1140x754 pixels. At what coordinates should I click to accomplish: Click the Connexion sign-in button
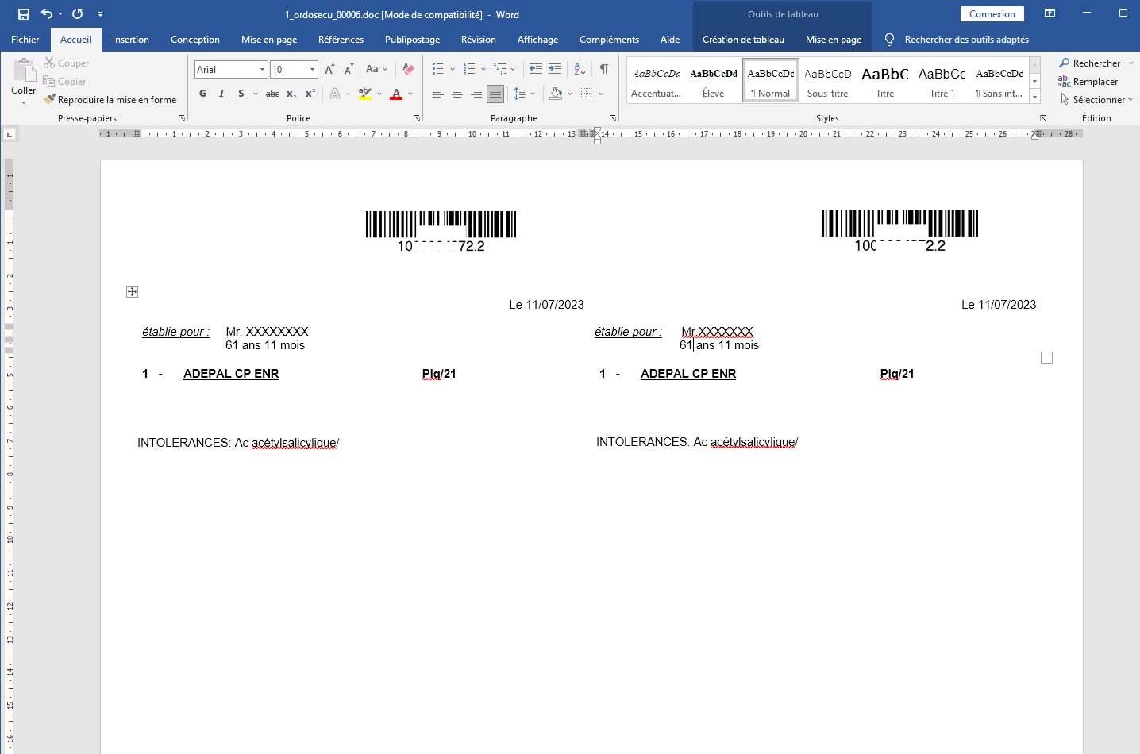click(x=992, y=14)
